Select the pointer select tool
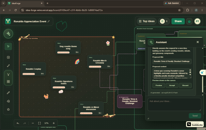206x130 pixels. (8, 46)
